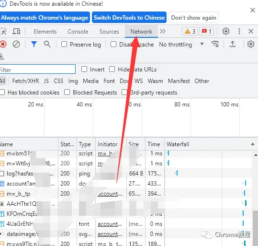The height and width of the screenshot is (246, 258).
Task: Filter requests by Manifest
Action: [x=179, y=81]
